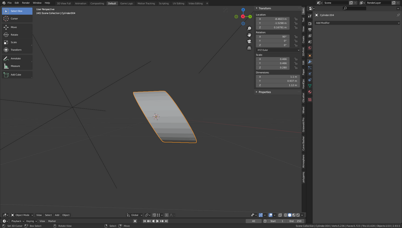This screenshot has width=402, height=228.
Task: Open World properties red globe icon
Action: (310, 48)
